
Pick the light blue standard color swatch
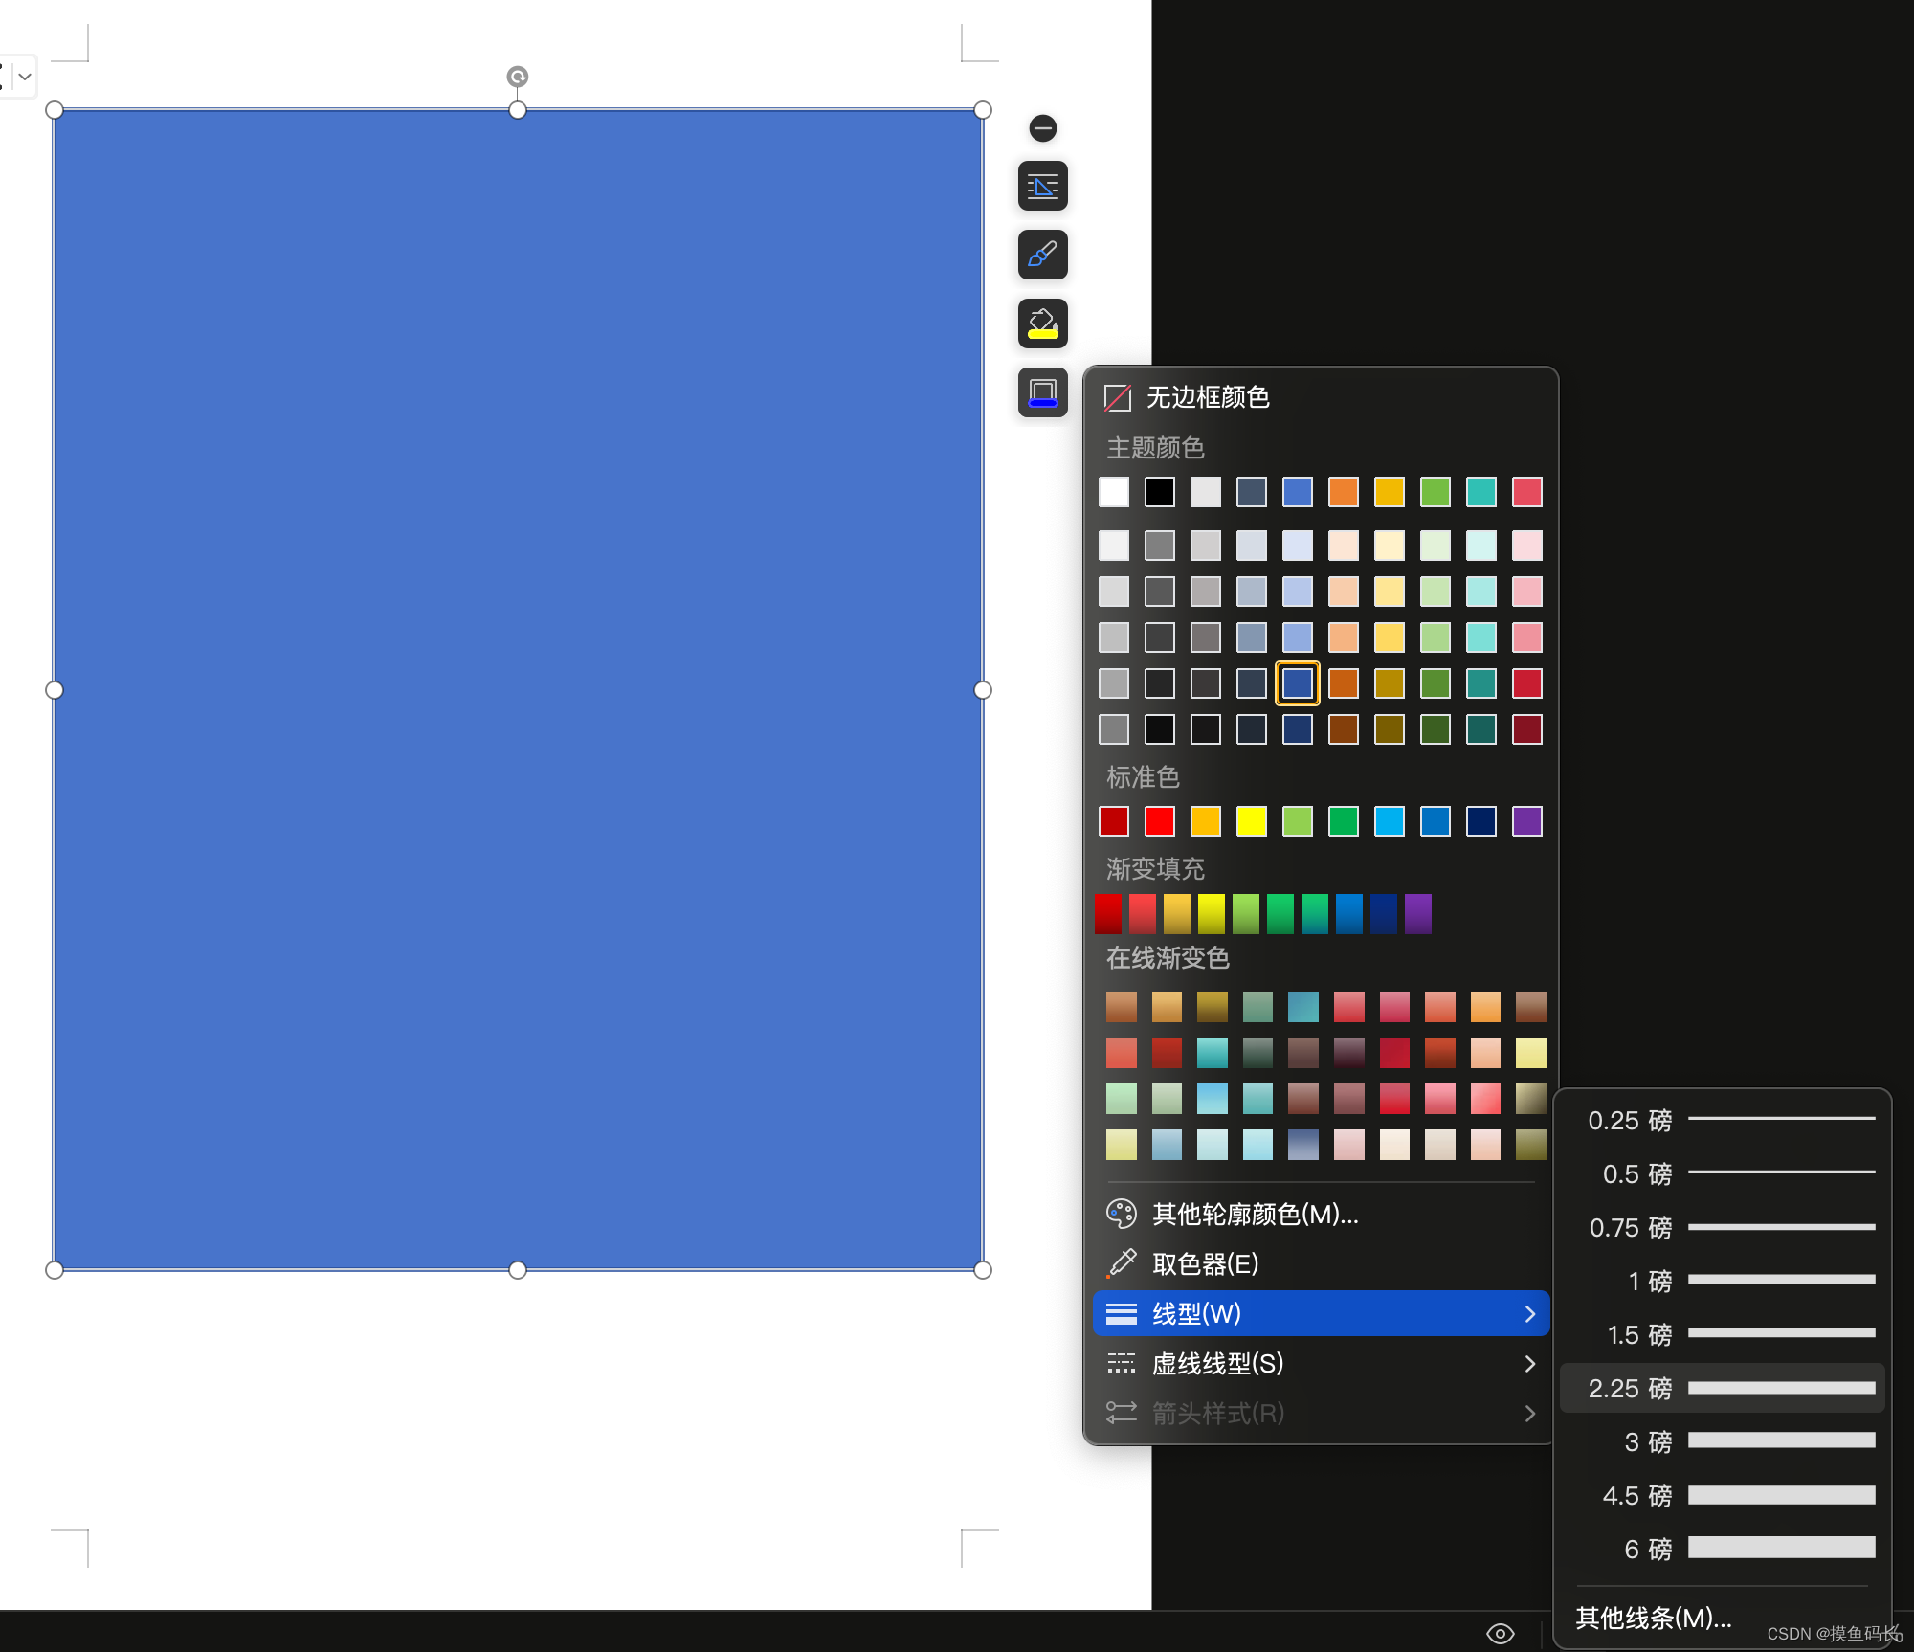pyautogui.click(x=1389, y=821)
